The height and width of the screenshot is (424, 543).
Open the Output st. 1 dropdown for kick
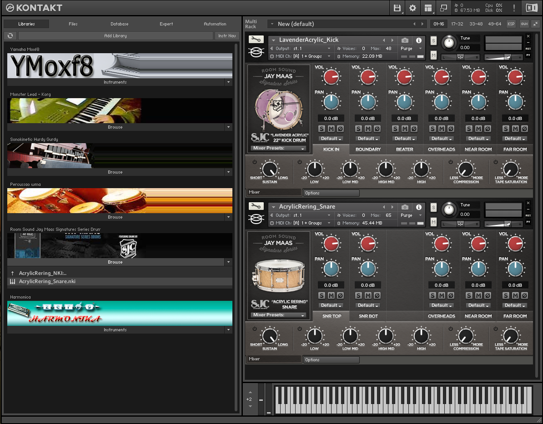[300, 49]
